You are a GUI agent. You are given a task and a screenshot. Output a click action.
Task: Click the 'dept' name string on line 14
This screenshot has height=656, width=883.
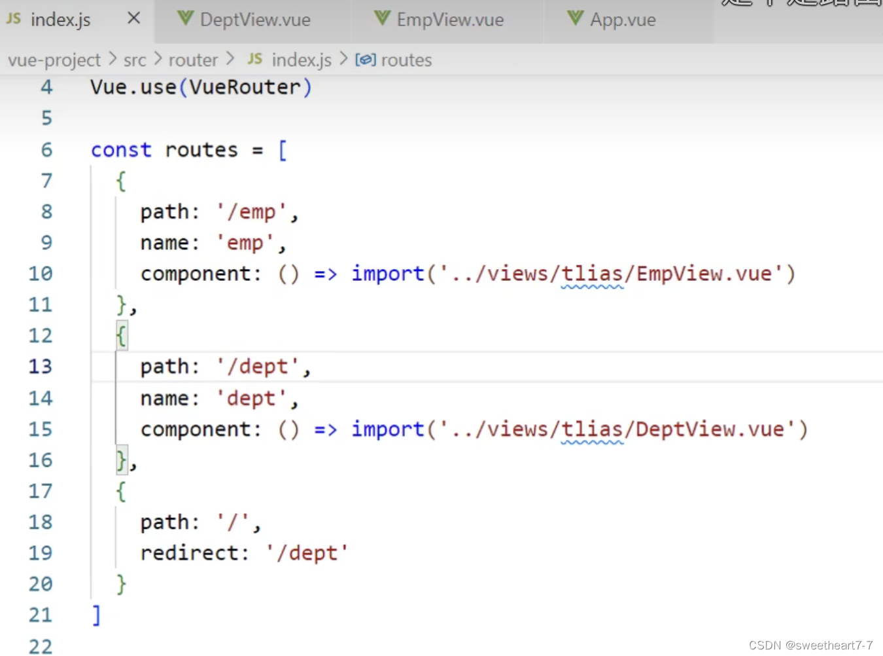[251, 398]
